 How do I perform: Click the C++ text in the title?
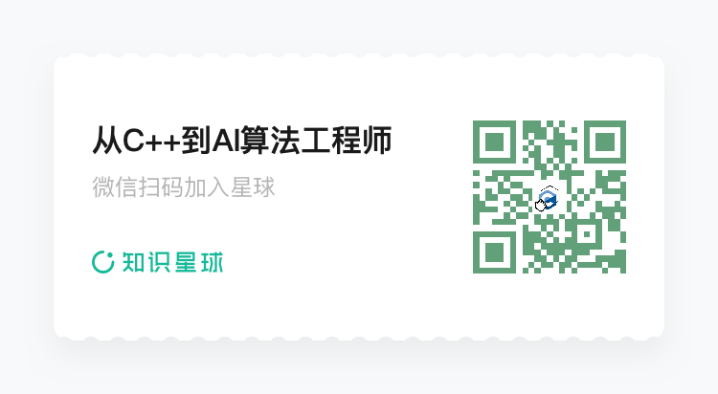[x=152, y=141]
